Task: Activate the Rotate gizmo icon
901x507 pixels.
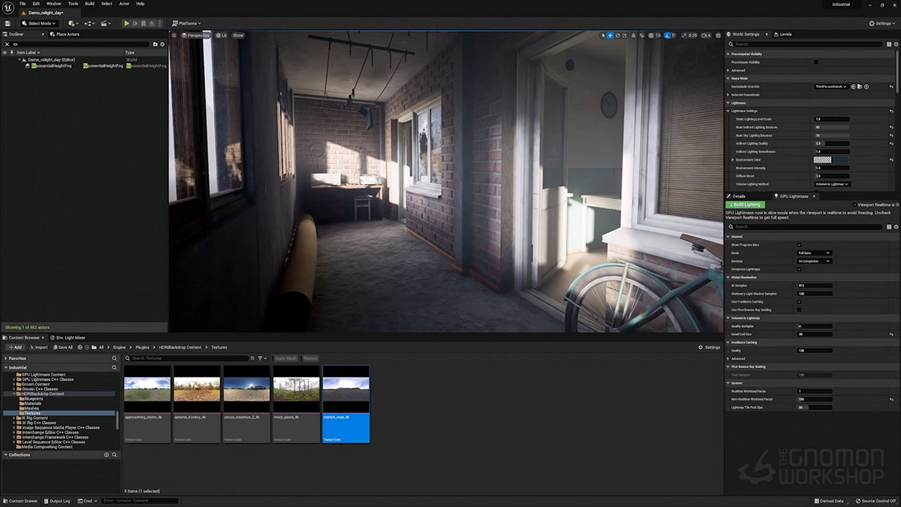Action: point(617,35)
